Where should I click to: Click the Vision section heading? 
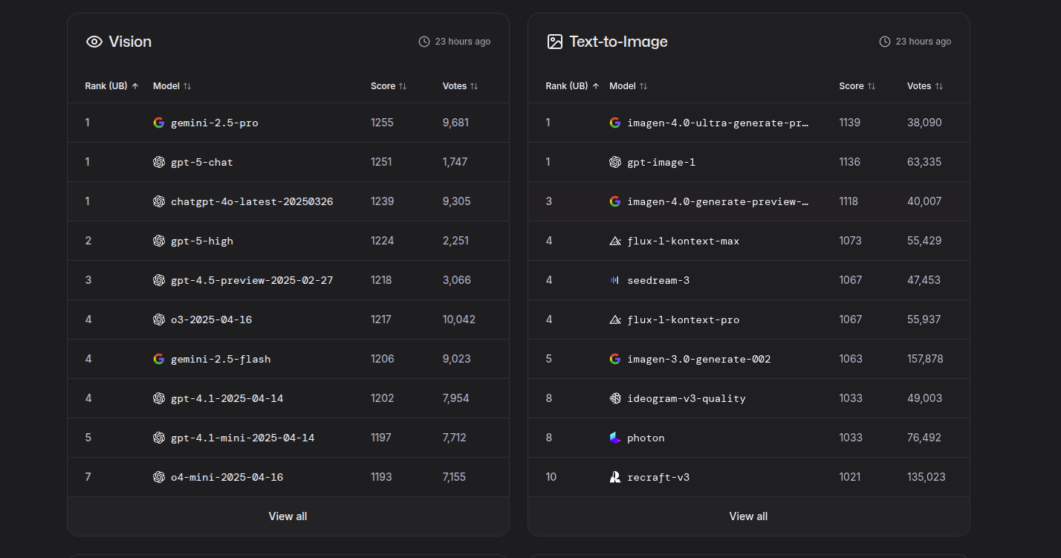(x=130, y=42)
